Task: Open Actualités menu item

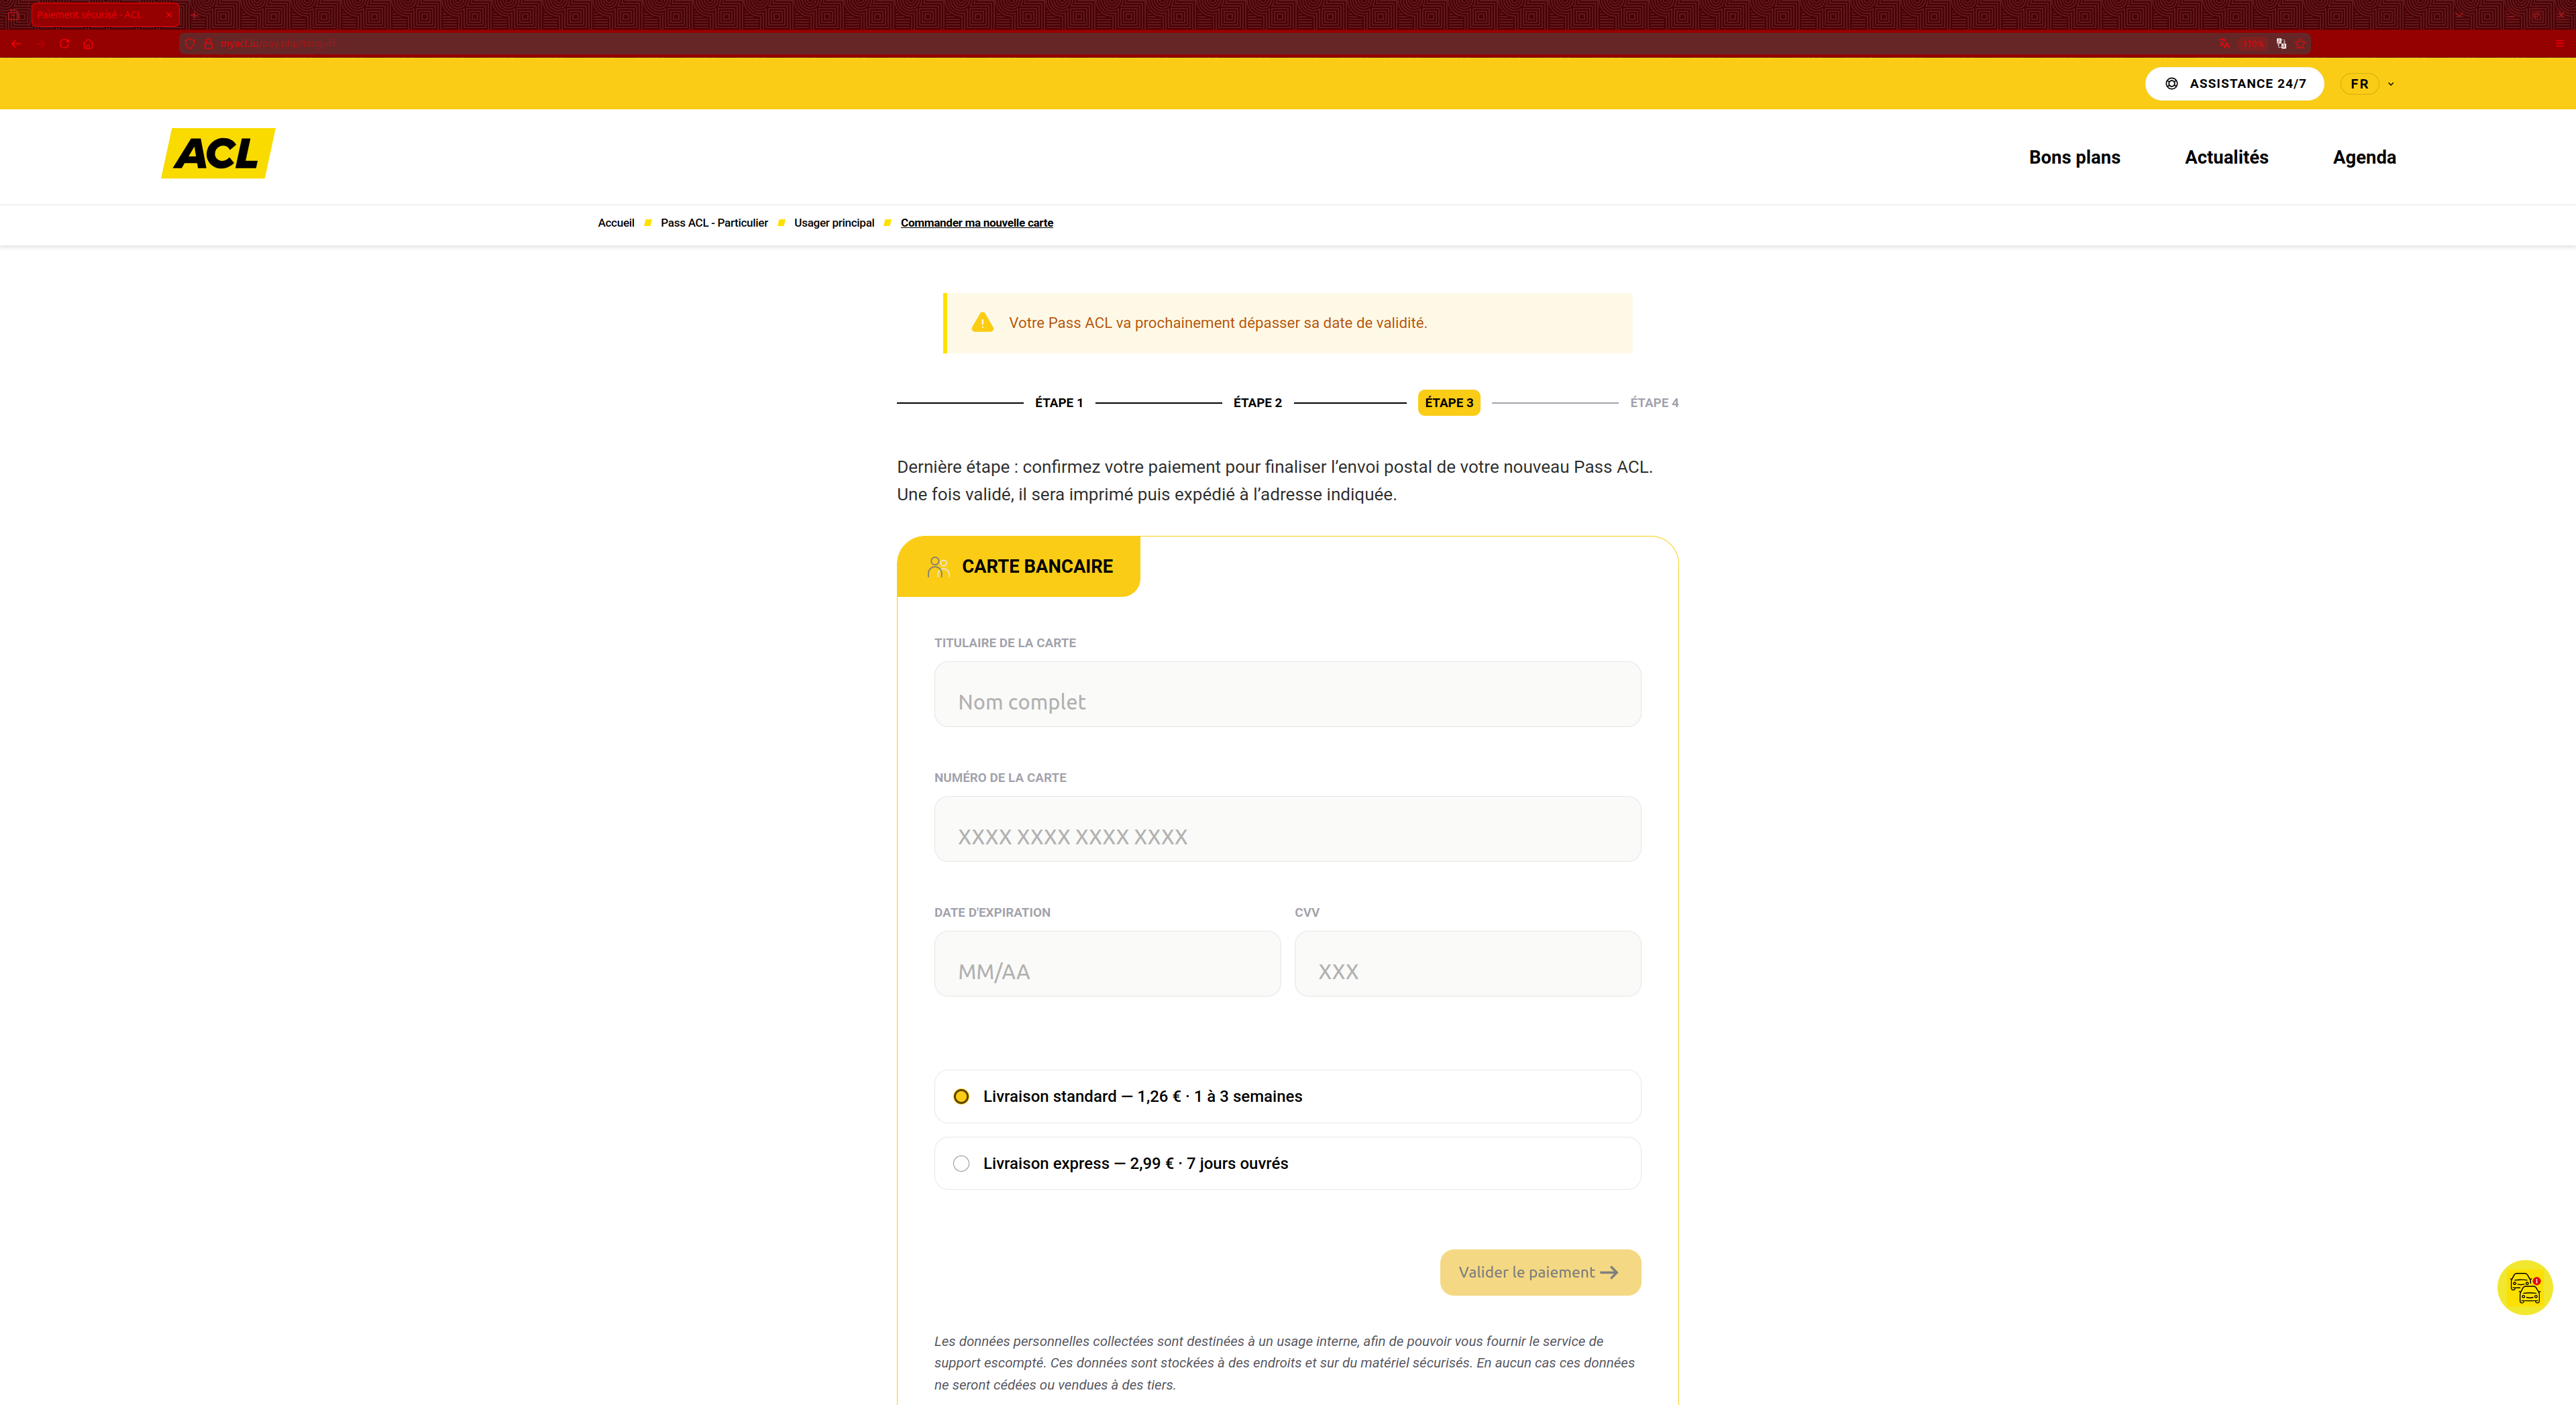Action: [x=2226, y=157]
